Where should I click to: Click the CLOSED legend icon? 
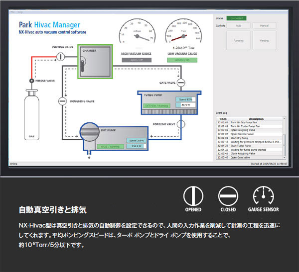coord(228,196)
